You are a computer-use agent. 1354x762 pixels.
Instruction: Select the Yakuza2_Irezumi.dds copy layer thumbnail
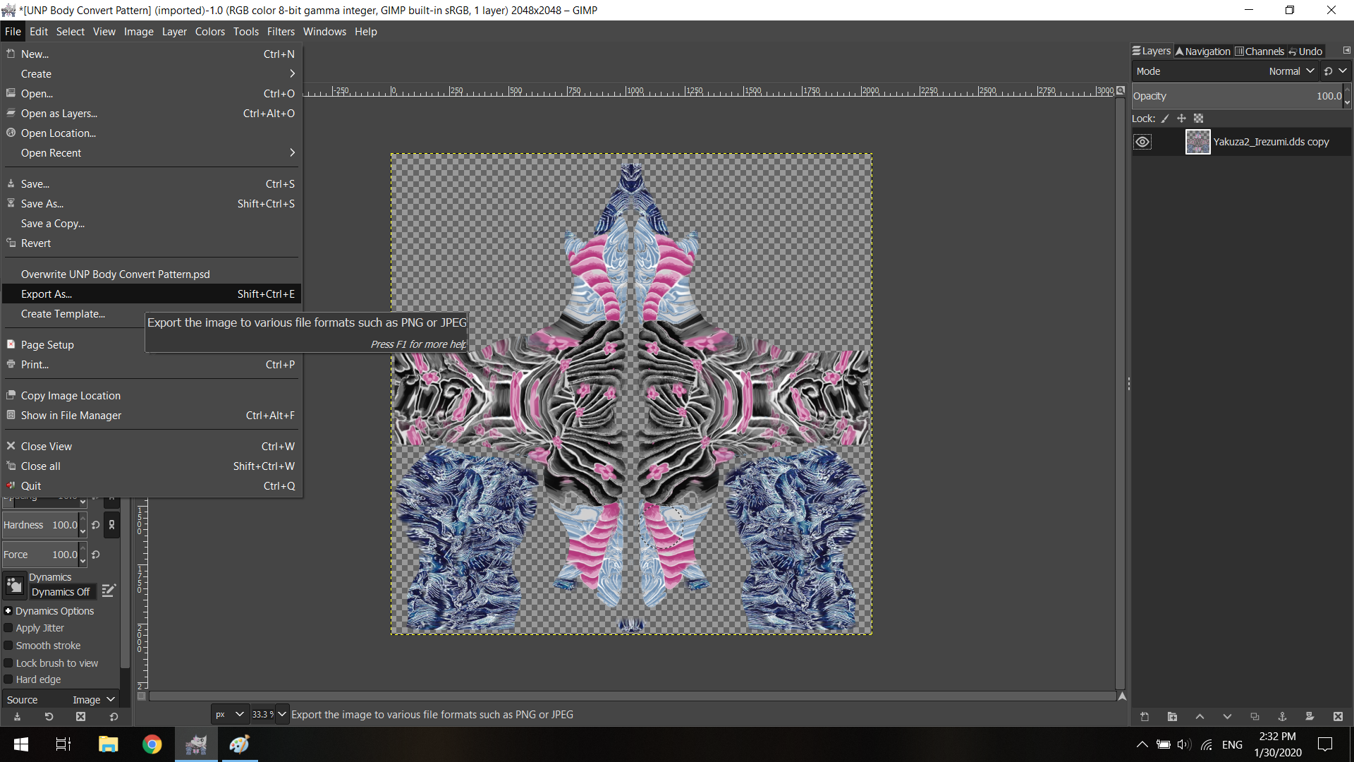(x=1197, y=142)
